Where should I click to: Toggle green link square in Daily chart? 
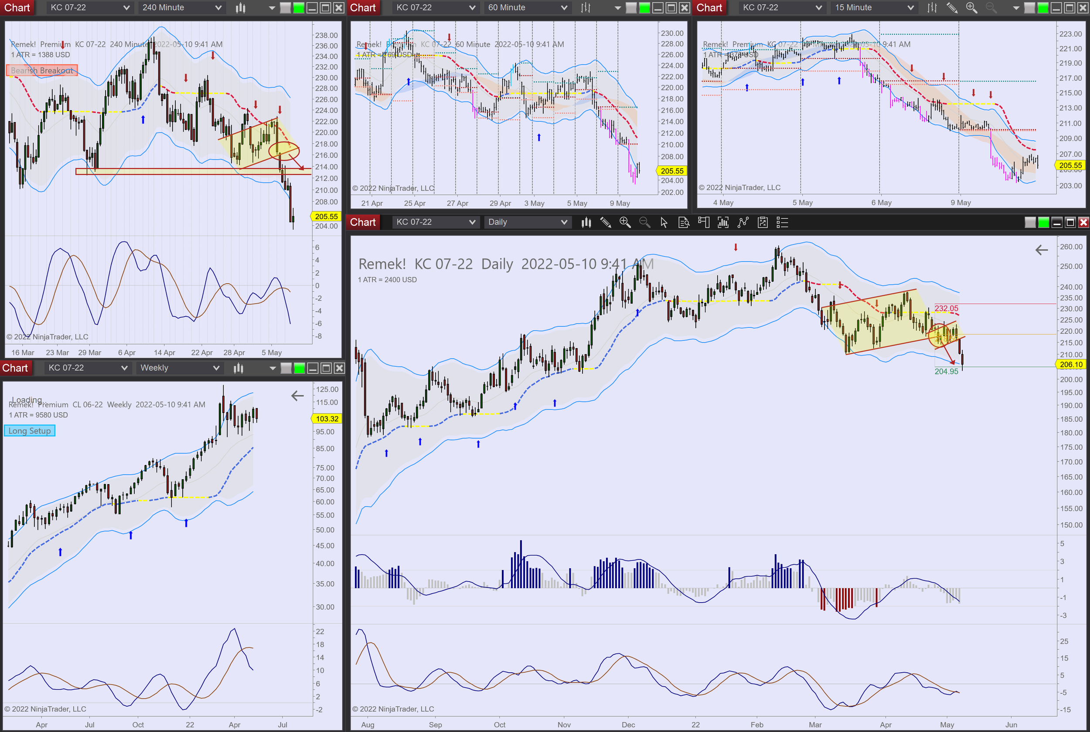[1043, 222]
